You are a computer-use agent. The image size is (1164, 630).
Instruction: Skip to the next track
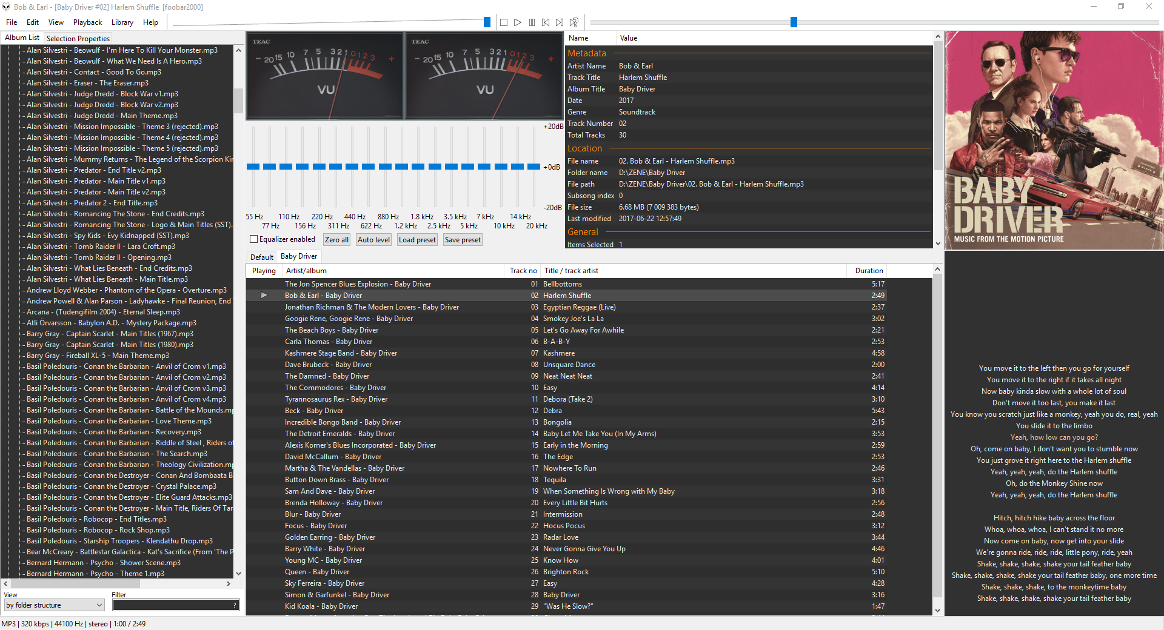pyautogui.click(x=560, y=22)
